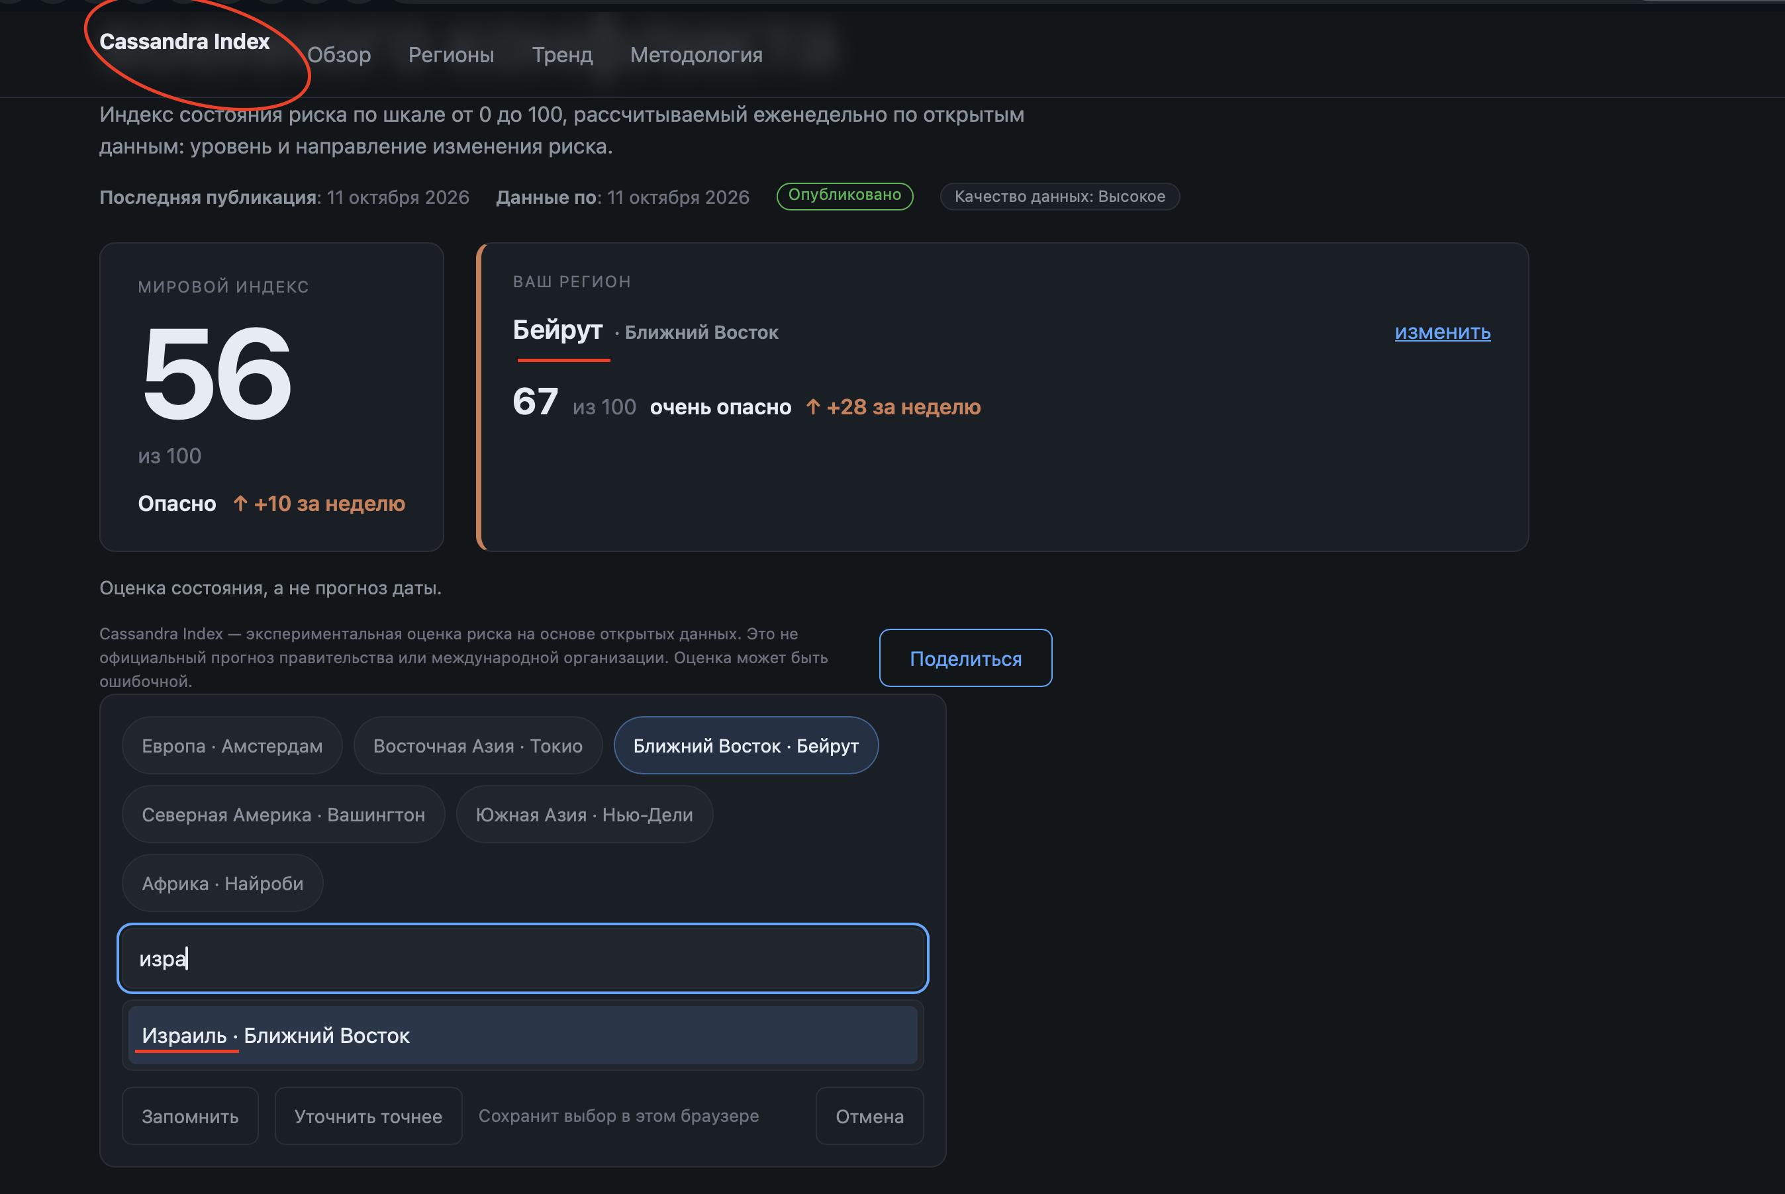
Task: Select the Ближний Восток · Бейрут chip
Action: [746, 745]
